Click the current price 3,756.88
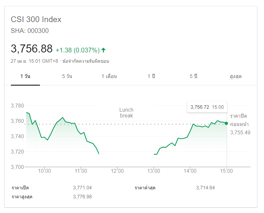 [x=32, y=49]
